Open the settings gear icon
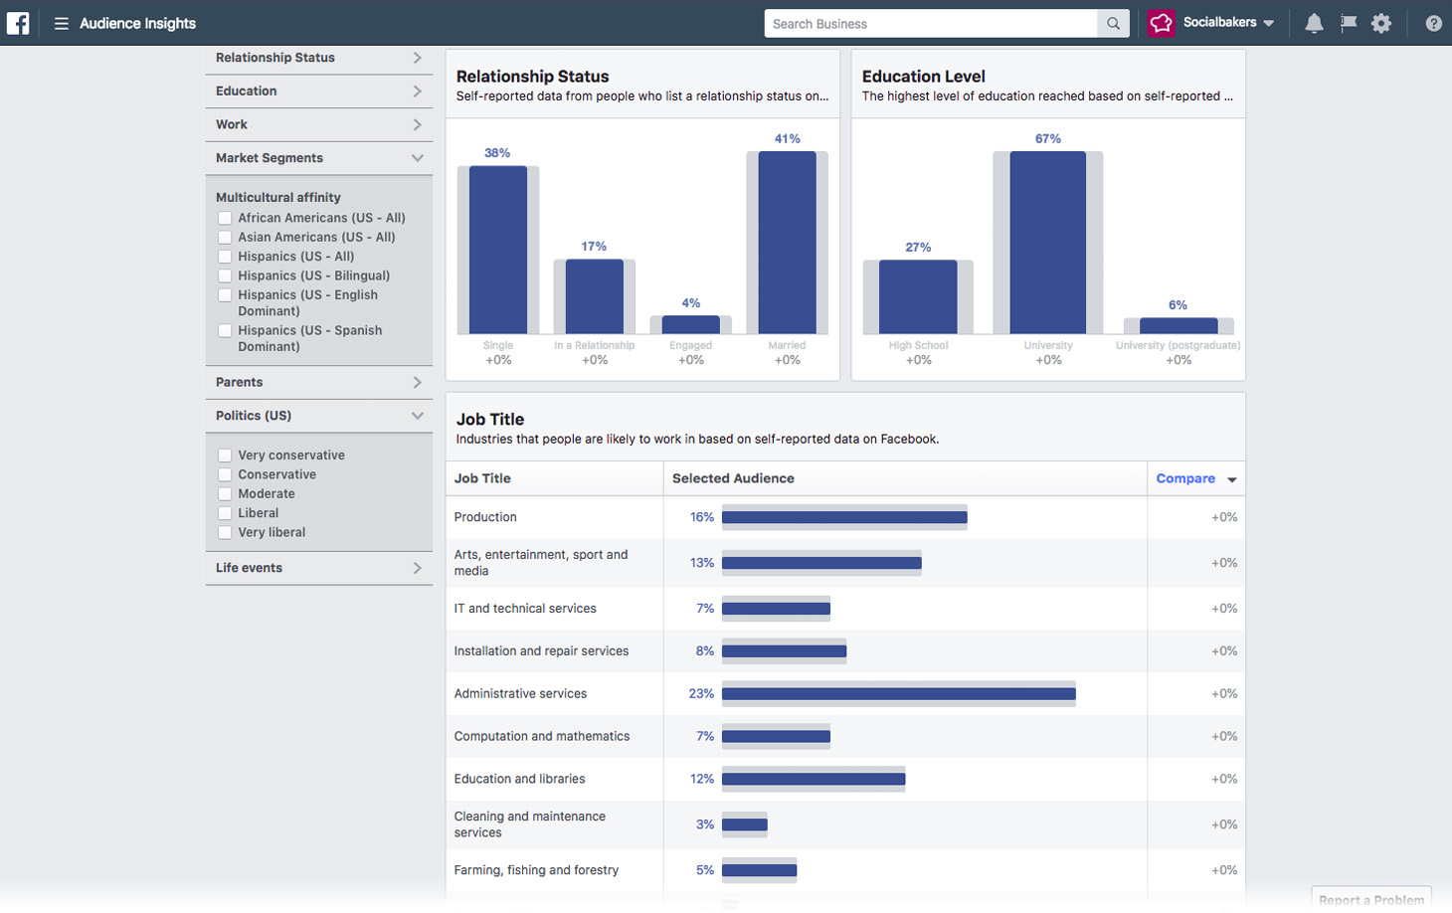1452x913 pixels. coord(1381,23)
